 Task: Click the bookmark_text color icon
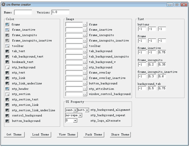point(7,62)
